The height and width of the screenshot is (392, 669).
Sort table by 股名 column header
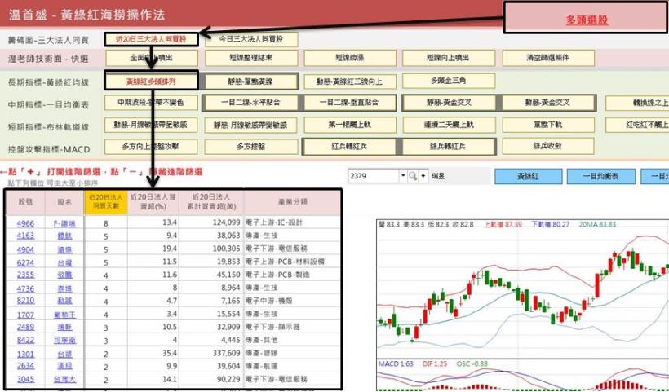pyautogui.click(x=64, y=202)
